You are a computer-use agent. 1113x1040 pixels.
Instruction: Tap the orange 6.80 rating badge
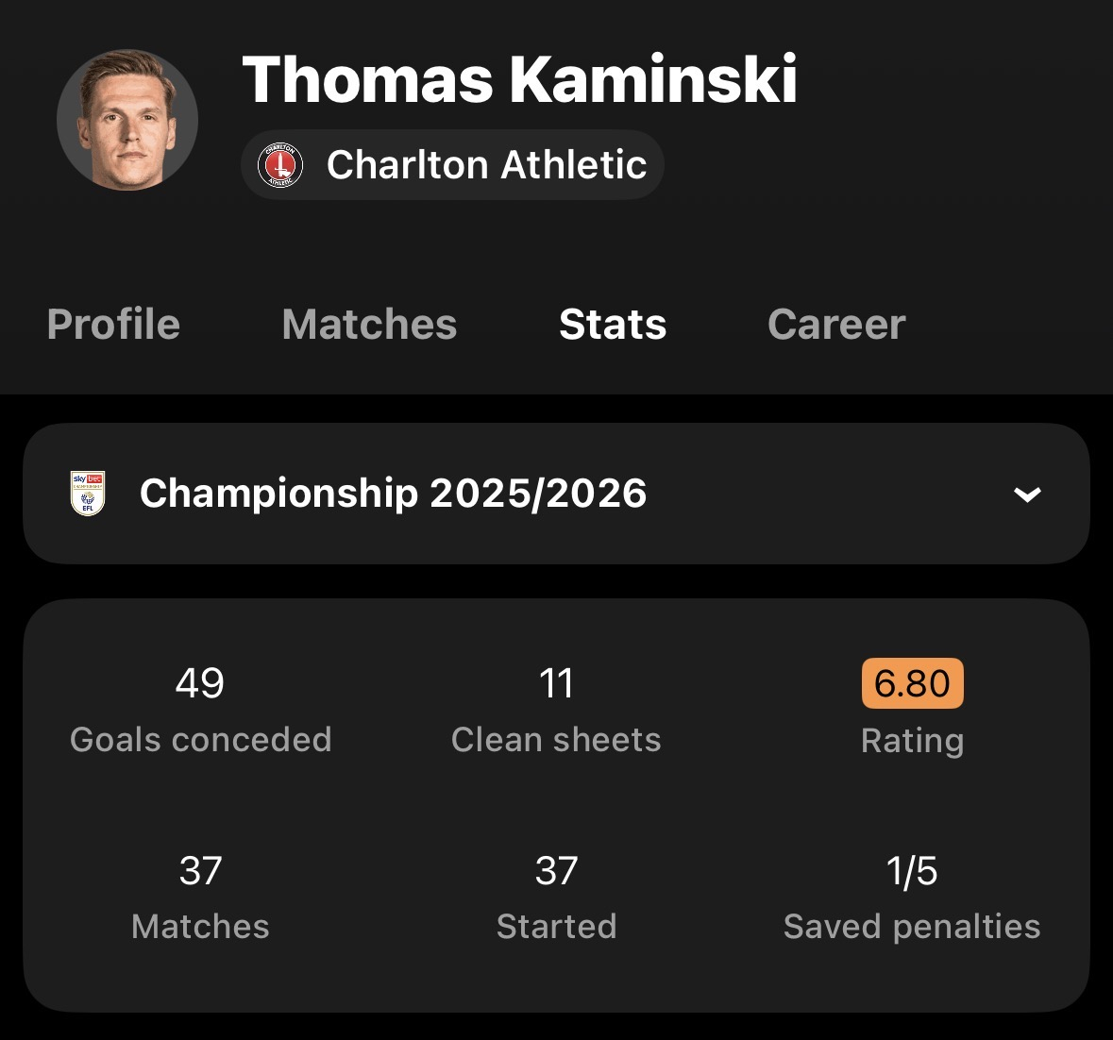click(912, 683)
